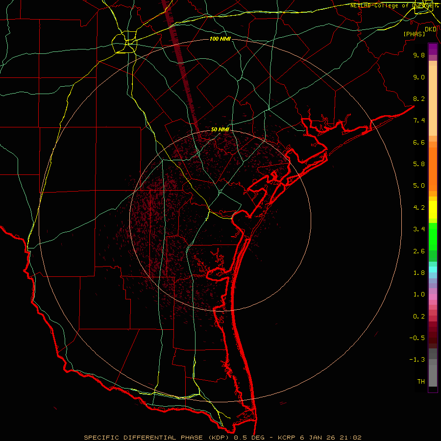
Task: Click the 7.4 legend value
Action: click(x=419, y=121)
